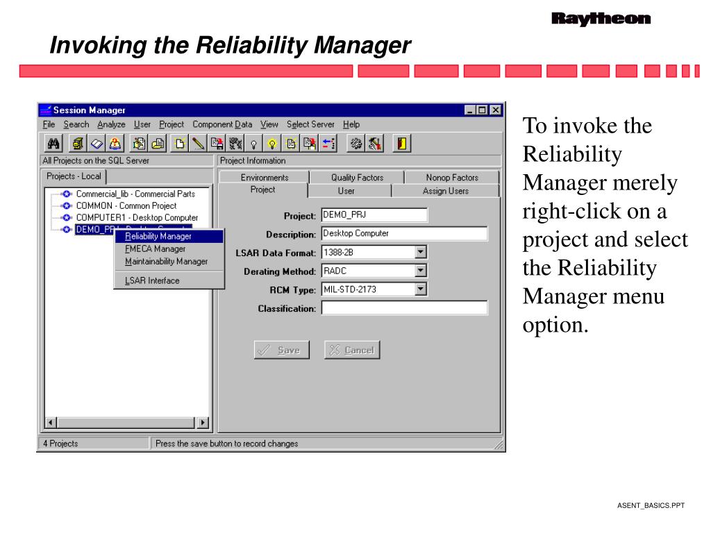
Task: Click the Save button
Action: [282, 350]
